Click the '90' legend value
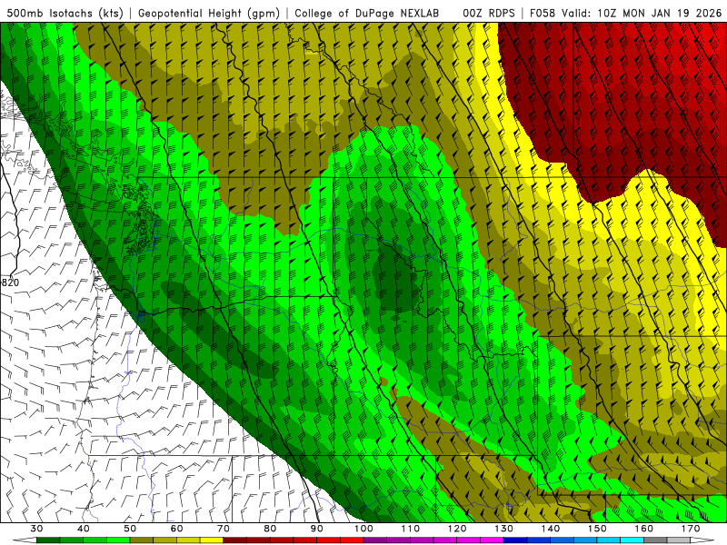 [316, 529]
